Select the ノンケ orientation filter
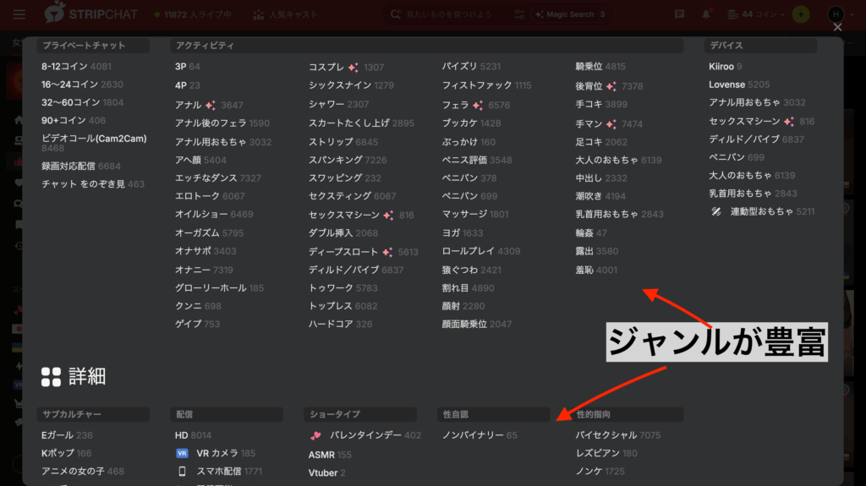The image size is (866, 486). tap(600, 472)
